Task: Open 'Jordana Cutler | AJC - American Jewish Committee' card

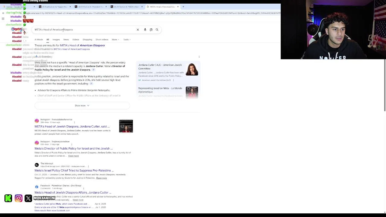Action: [x=160, y=67]
